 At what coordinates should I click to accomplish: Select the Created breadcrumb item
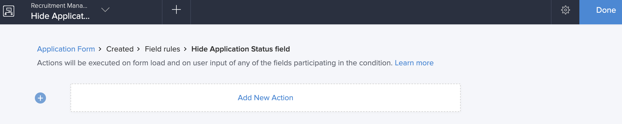(120, 49)
